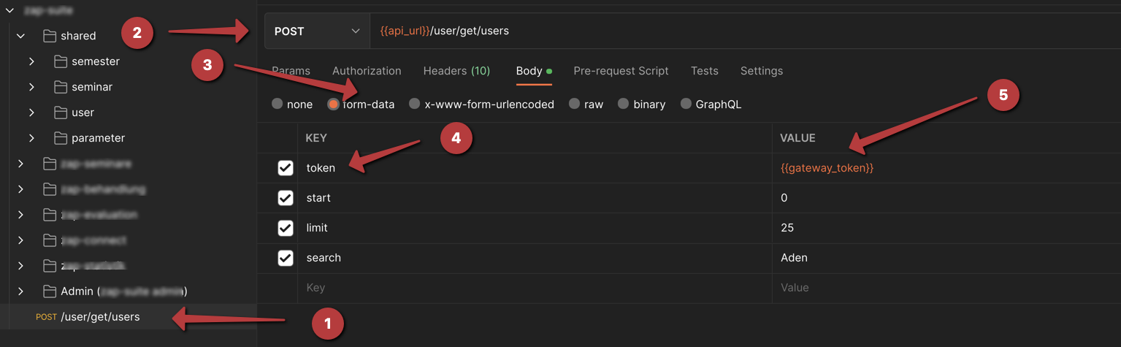This screenshot has width=1121, height=347.
Task: Click the semester folder icon
Action: point(60,61)
